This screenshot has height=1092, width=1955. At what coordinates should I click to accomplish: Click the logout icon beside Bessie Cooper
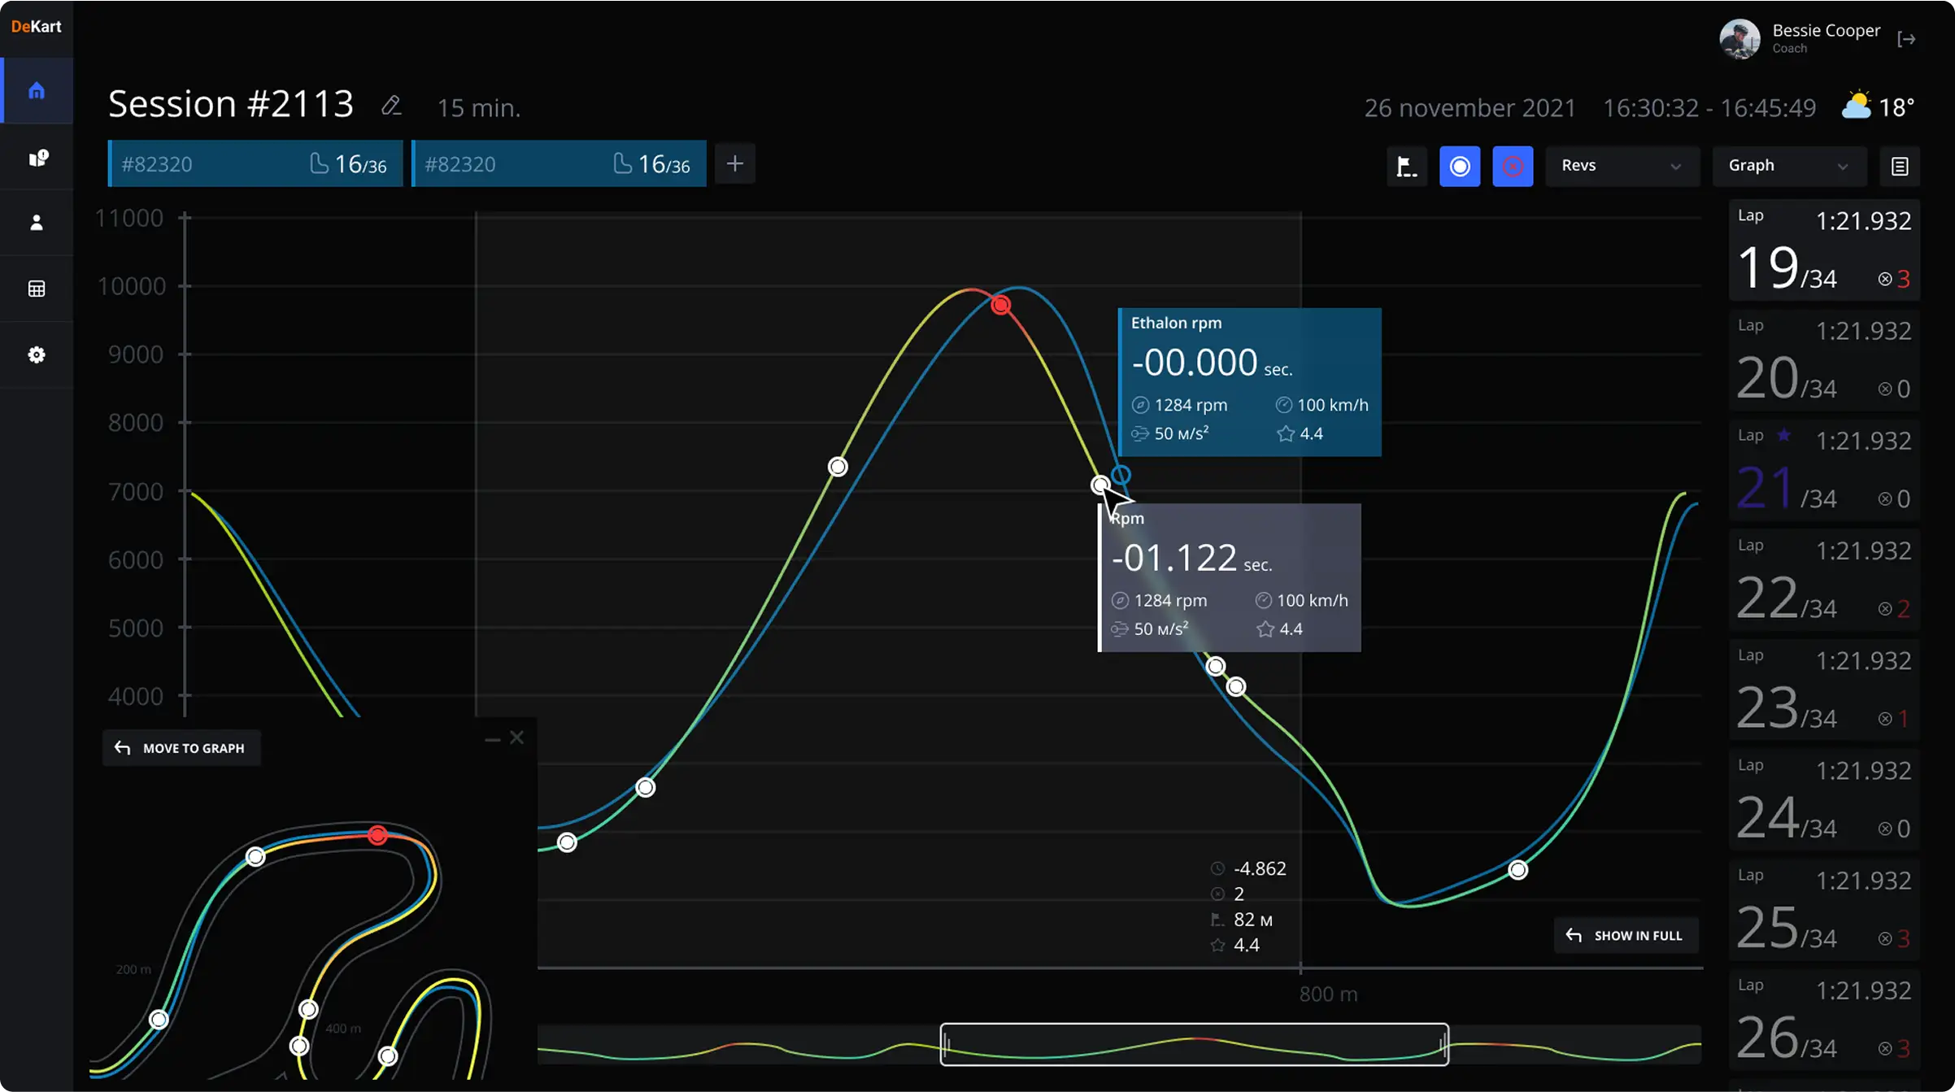[1906, 39]
